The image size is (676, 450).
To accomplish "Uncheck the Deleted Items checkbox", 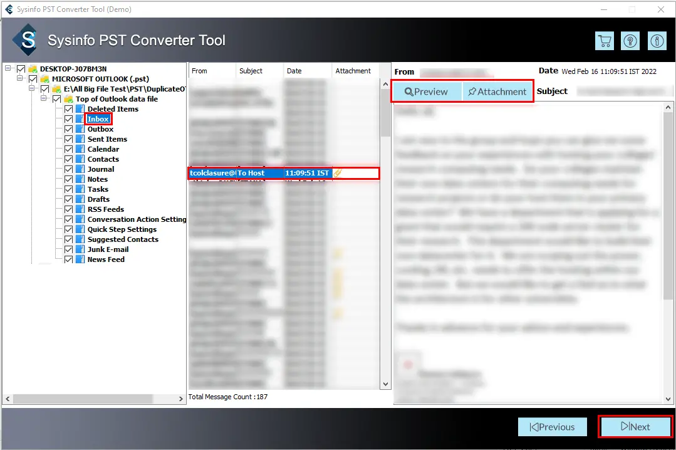I will pyautogui.click(x=69, y=109).
